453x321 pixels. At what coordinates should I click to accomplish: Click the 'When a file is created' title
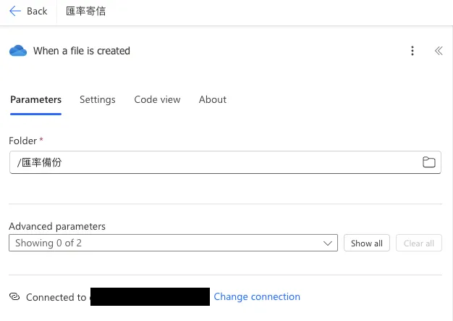[82, 51]
